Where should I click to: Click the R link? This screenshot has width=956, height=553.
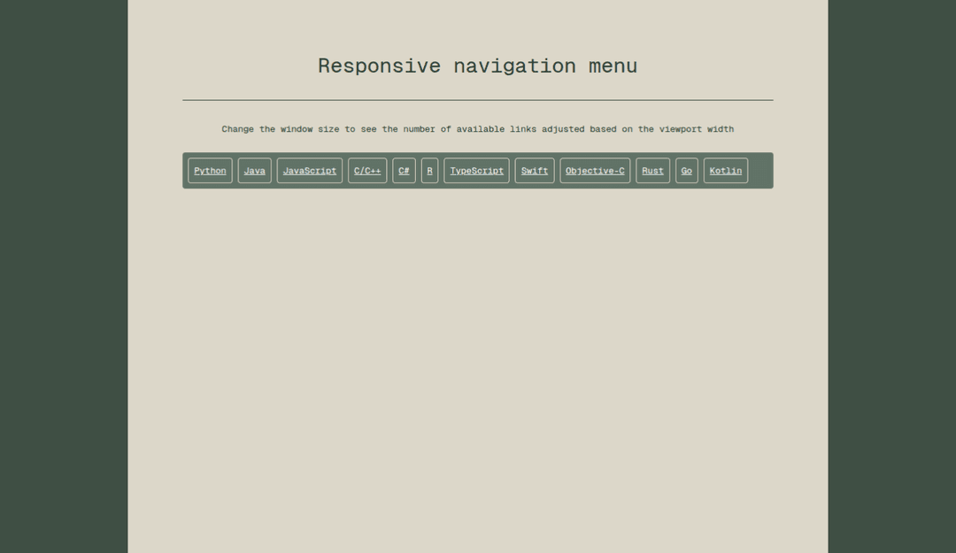(430, 171)
